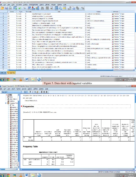Click 'customer satisfaction' row label in frequency table
The image size is (136, 177).
34,160
